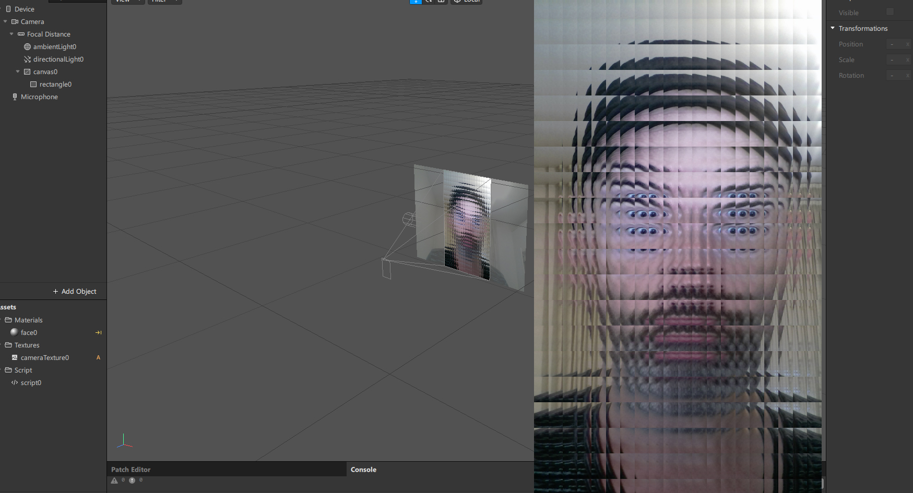
Task: Click the rectangle0 square icon
Action: [x=33, y=84]
